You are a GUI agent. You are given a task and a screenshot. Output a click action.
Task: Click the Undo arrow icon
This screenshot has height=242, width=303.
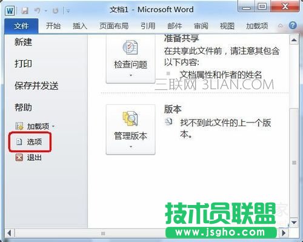tap(37, 10)
